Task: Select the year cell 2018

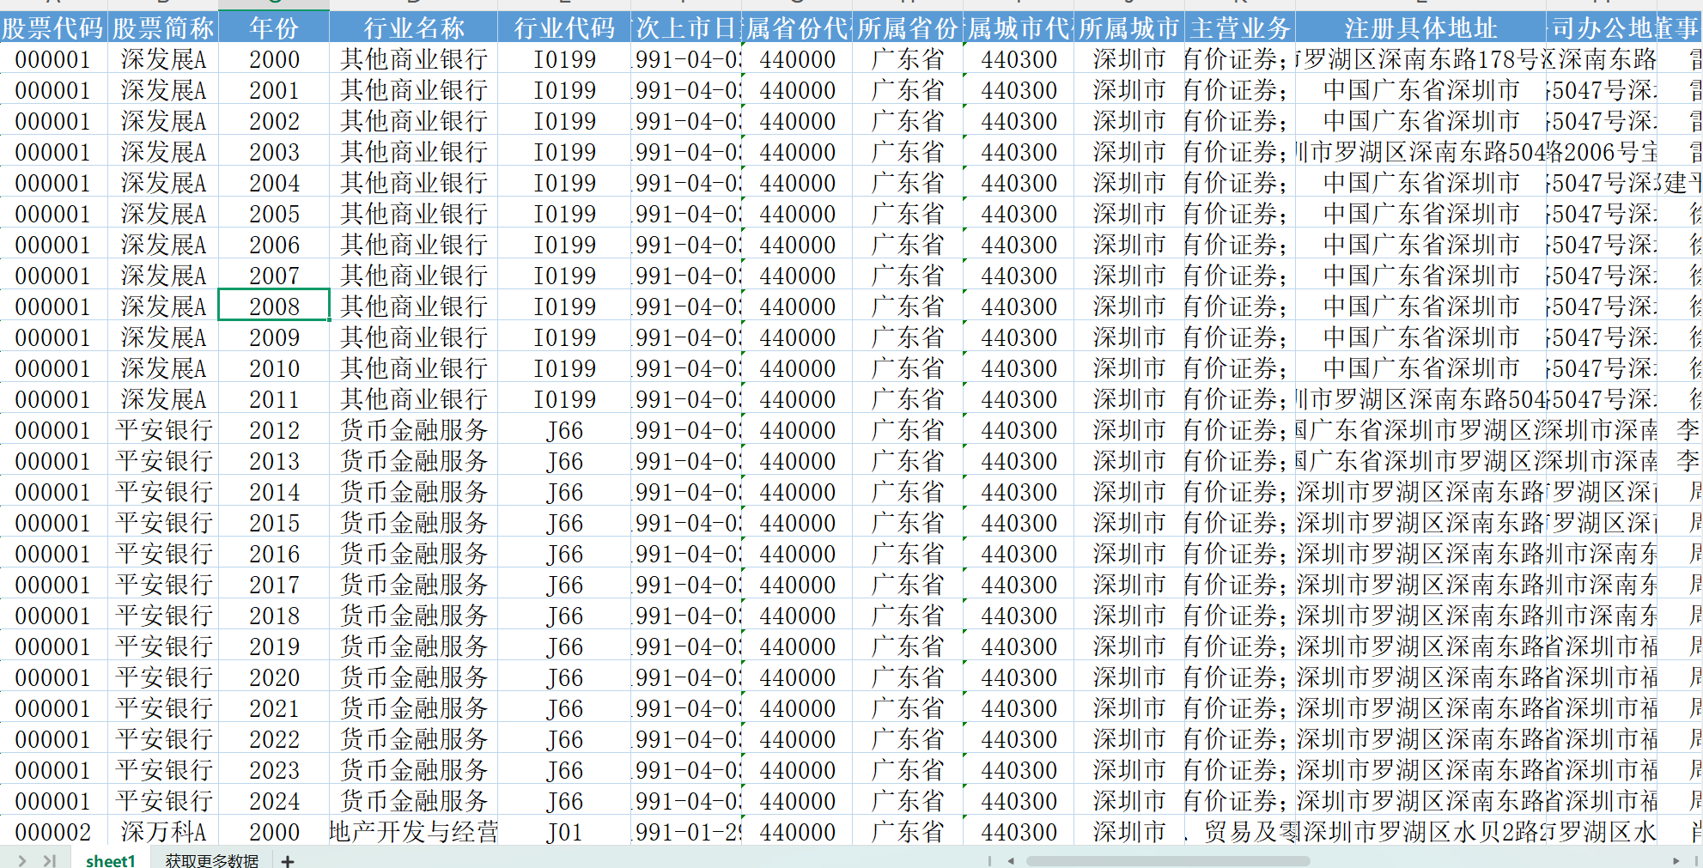Action: [x=274, y=616]
